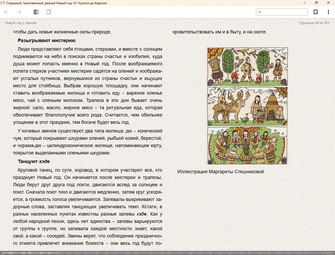Show the saved bookmarks list
Viewport: 335px width, 255px height.
pyautogui.click(x=48, y=12)
